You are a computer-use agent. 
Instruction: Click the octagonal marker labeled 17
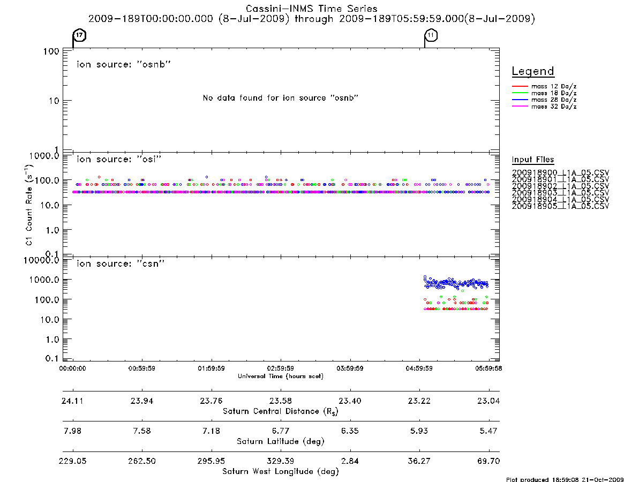[x=80, y=35]
